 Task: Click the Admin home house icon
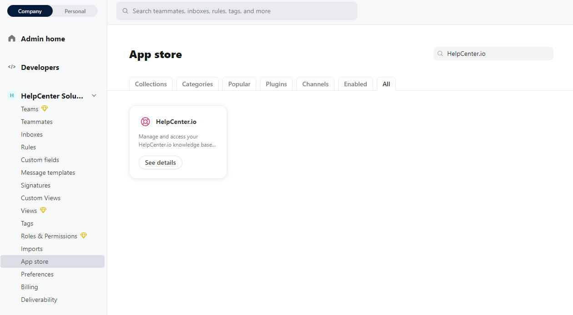coord(12,39)
